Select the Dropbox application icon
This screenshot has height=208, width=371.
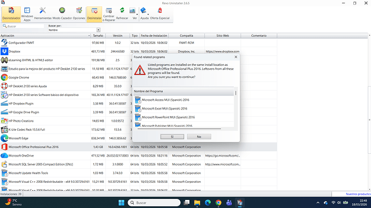4,51
